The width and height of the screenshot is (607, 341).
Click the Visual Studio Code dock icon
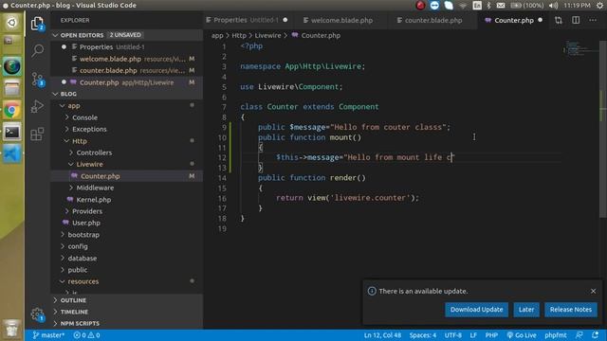click(11, 154)
